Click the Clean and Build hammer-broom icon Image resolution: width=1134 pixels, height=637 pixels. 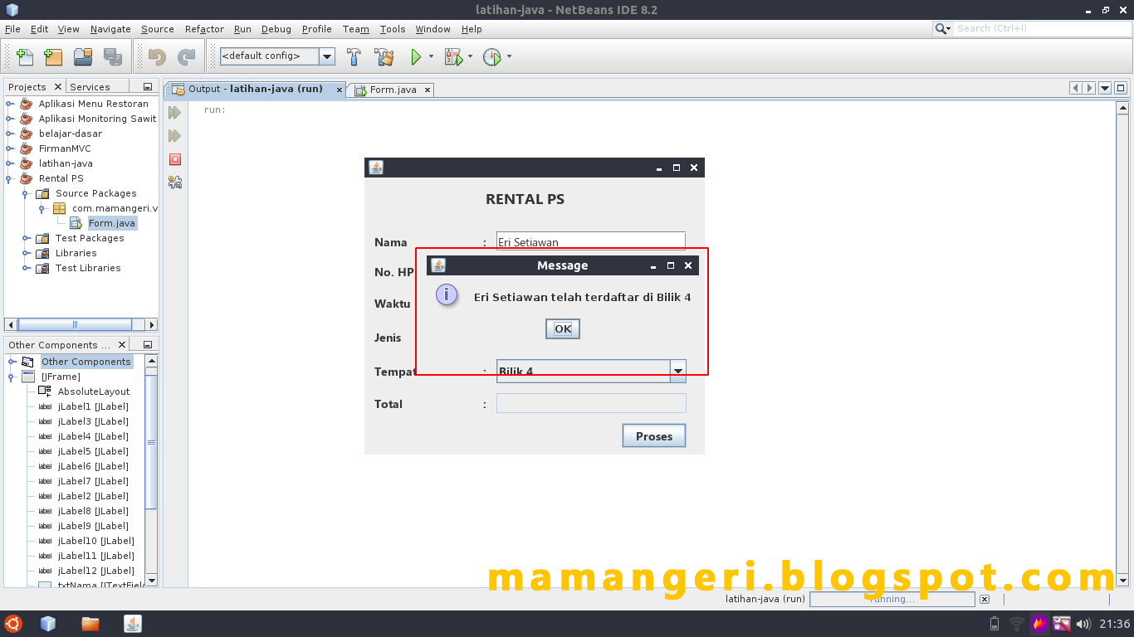[384, 56]
